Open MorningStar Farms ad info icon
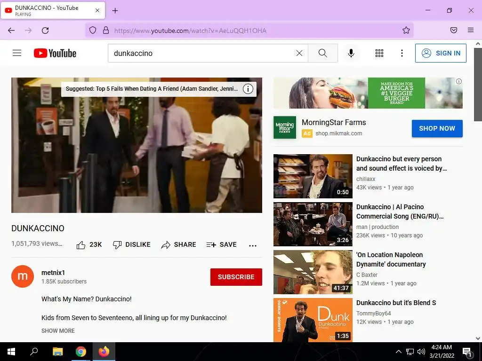The image size is (482, 361). 458,81
